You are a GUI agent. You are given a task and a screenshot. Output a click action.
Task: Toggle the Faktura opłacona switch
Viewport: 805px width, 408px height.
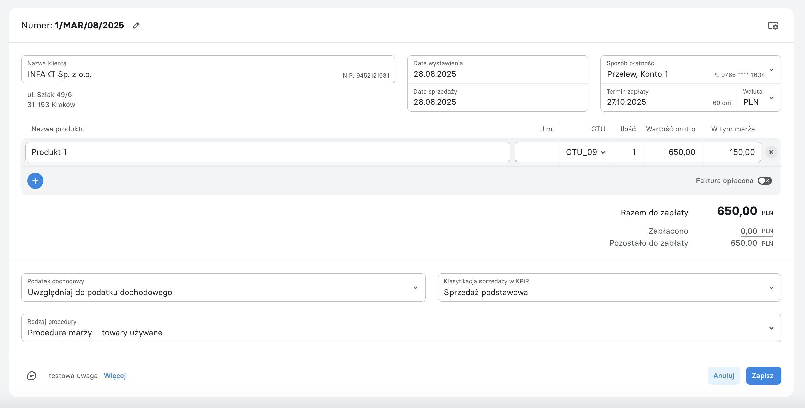(765, 181)
